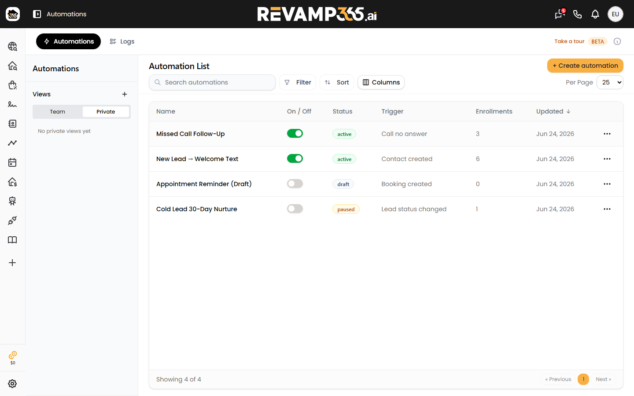Switch to the Logs tab
634x396 pixels.
click(122, 41)
